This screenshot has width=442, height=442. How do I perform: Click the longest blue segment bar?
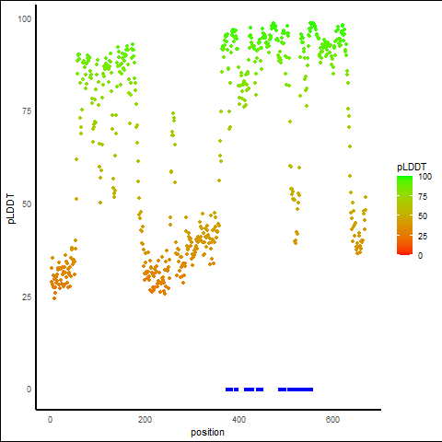point(300,390)
